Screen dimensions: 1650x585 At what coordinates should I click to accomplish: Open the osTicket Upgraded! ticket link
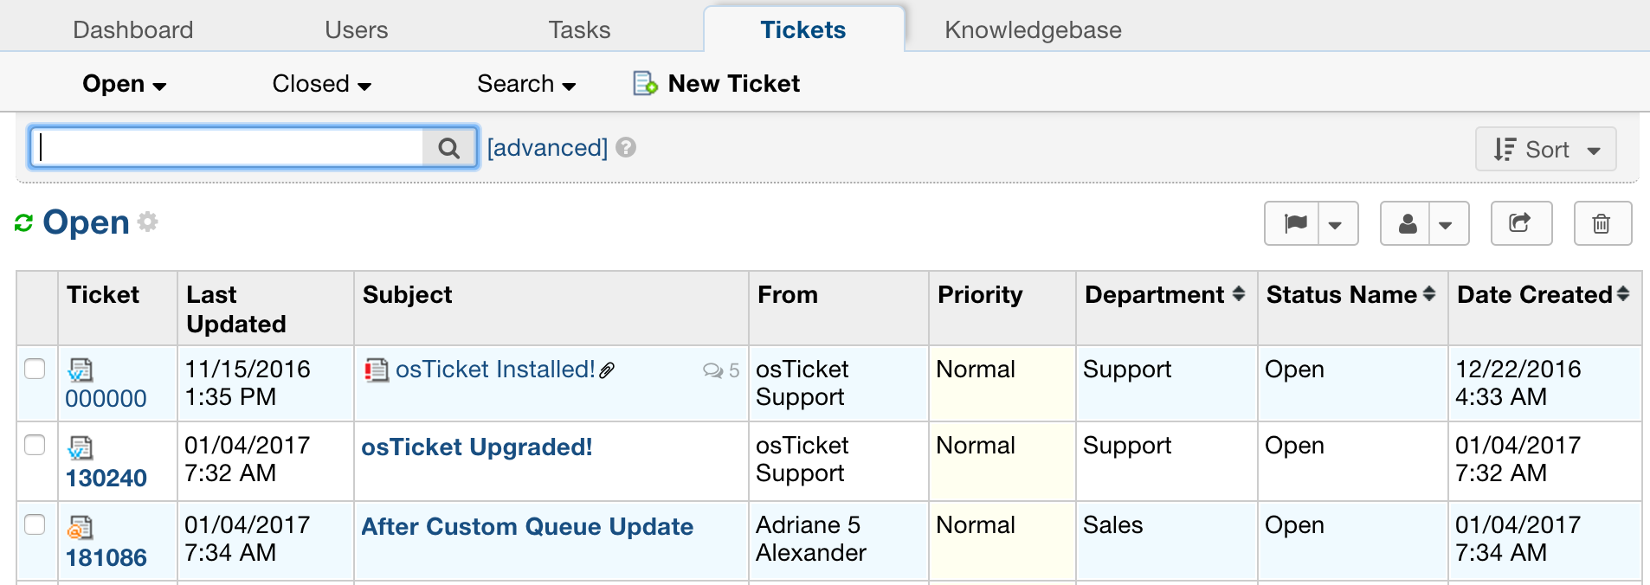pyautogui.click(x=476, y=447)
